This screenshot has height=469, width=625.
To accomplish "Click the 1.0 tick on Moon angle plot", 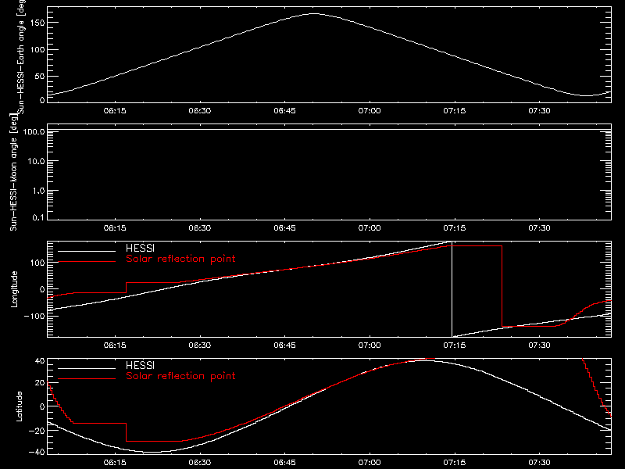I will [x=38, y=191].
